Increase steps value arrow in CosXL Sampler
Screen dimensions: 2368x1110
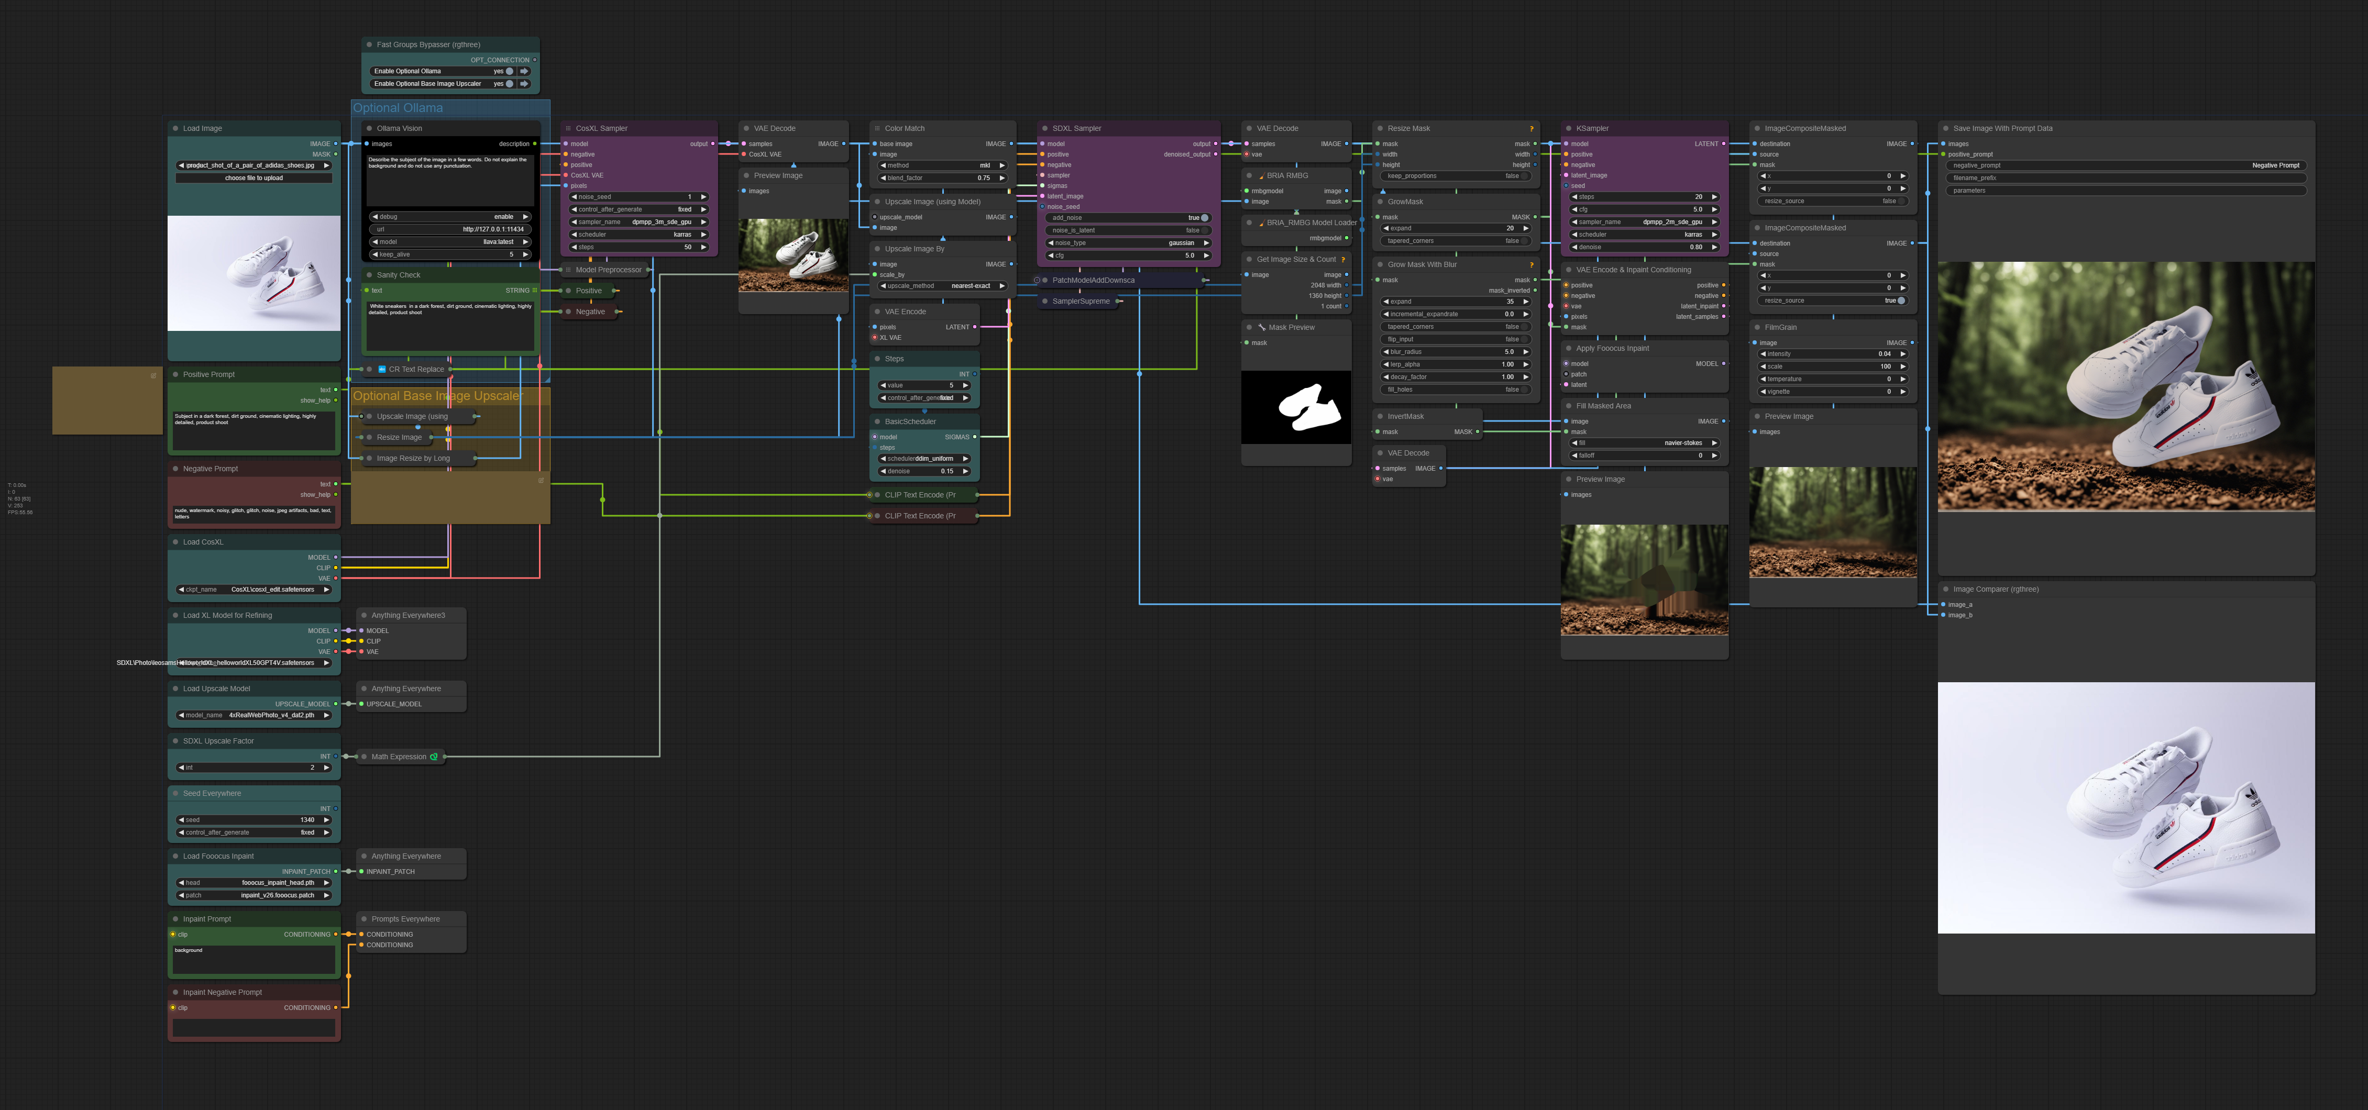click(704, 247)
